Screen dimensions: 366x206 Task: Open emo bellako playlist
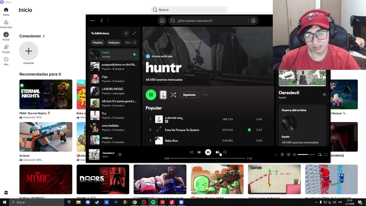(x=114, y=128)
